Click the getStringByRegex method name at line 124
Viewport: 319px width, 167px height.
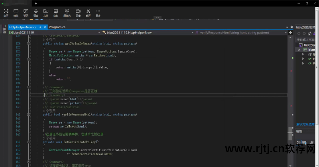78,43
